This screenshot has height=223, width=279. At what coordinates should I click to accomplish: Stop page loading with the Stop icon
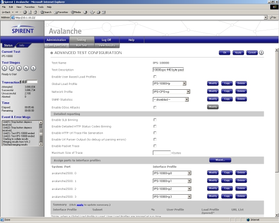point(25,12)
